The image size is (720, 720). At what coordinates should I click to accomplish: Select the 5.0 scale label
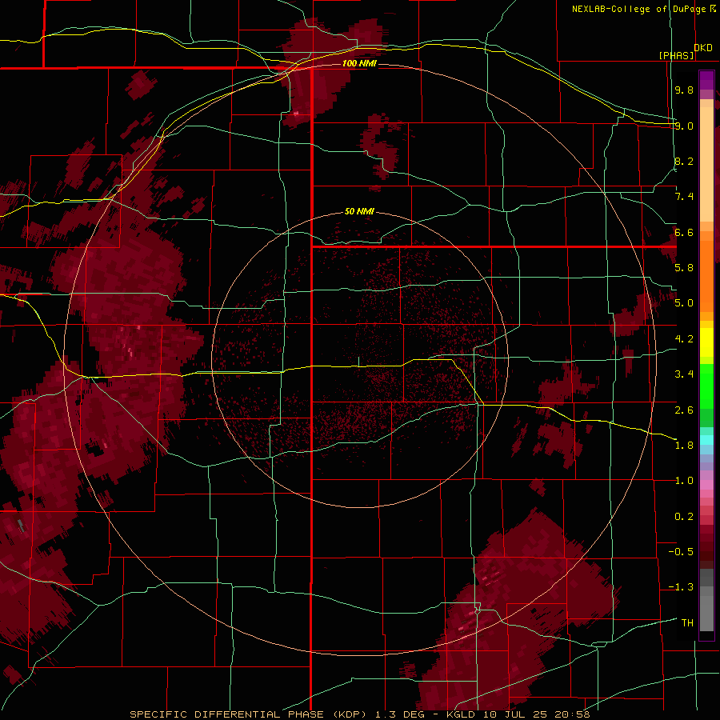coord(684,303)
